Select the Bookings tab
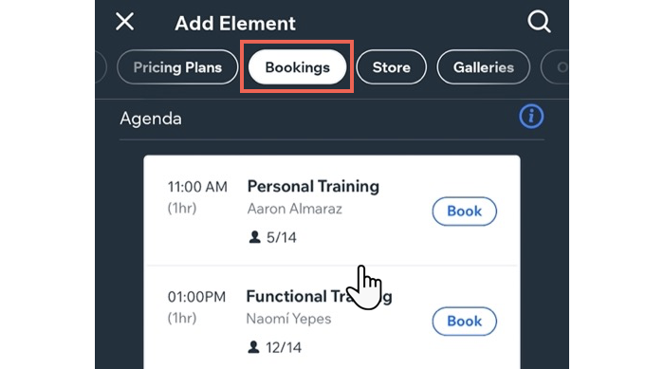664x369 pixels. [x=297, y=67]
